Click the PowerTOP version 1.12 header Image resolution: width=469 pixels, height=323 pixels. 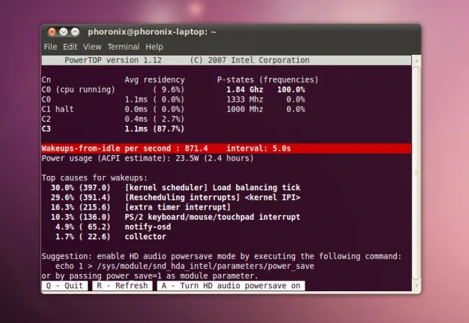click(113, 60)
